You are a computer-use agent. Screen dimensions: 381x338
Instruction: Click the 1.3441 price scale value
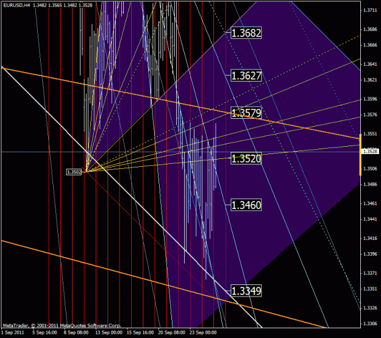(x=370, y=219)
